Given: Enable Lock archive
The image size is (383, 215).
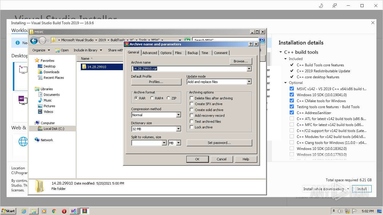Looking at the screenshot, I should [191, 127].
